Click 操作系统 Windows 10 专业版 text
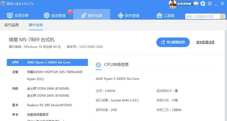227x121 pixels. [35, 47]
